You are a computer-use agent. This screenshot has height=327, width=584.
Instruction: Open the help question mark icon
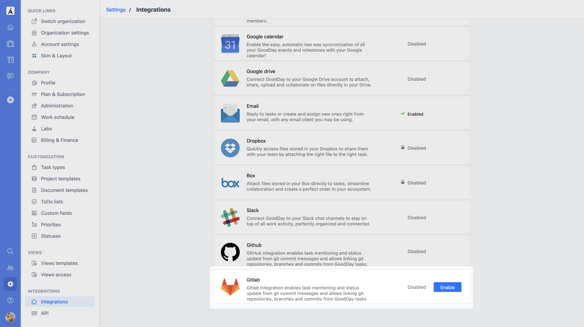click(x=10, y=300)
